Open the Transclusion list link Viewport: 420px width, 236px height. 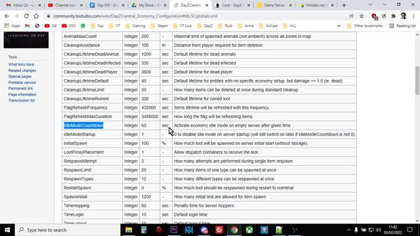coord(22,100)
